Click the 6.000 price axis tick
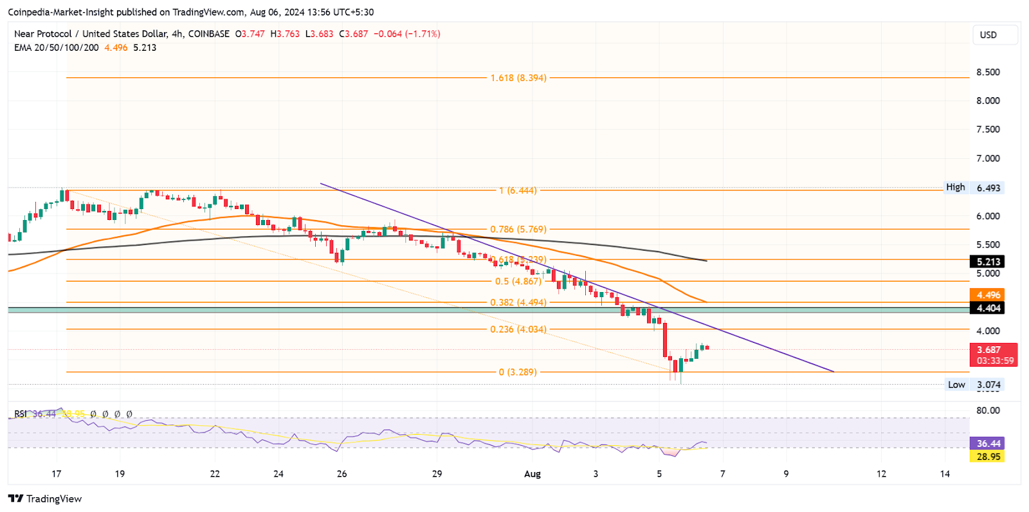Screen dimensions: 1029x512 [988, 216]
